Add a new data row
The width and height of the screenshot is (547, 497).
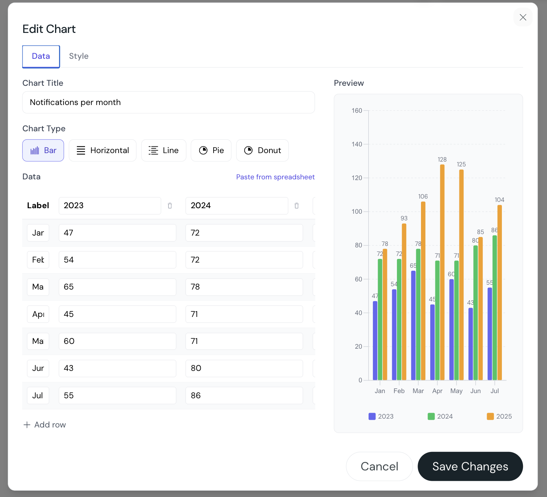(45, 425)
